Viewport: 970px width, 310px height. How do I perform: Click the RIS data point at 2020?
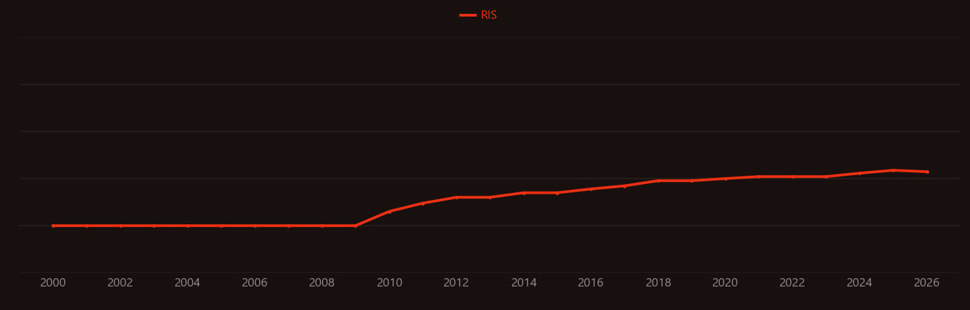point(725,179)
